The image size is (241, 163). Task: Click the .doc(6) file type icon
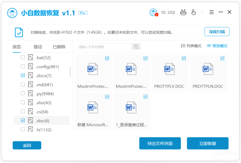click(x=30, y=121)
